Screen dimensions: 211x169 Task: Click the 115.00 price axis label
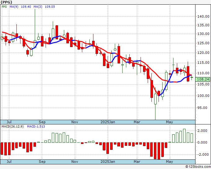tap(203, 63)
